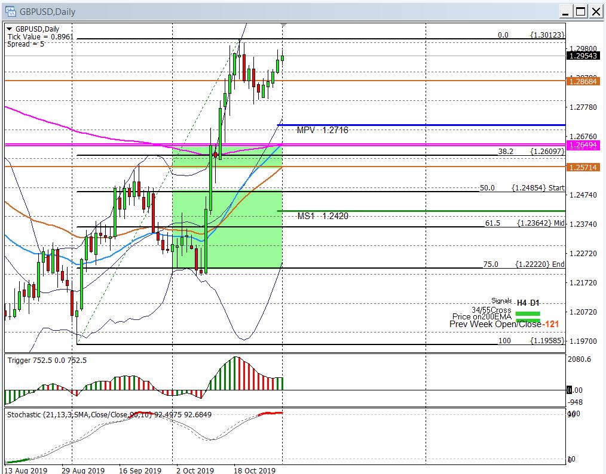
Task: Minimize the GBPUSD chart window
Action: pyautogui.click(x=565, y=10)
